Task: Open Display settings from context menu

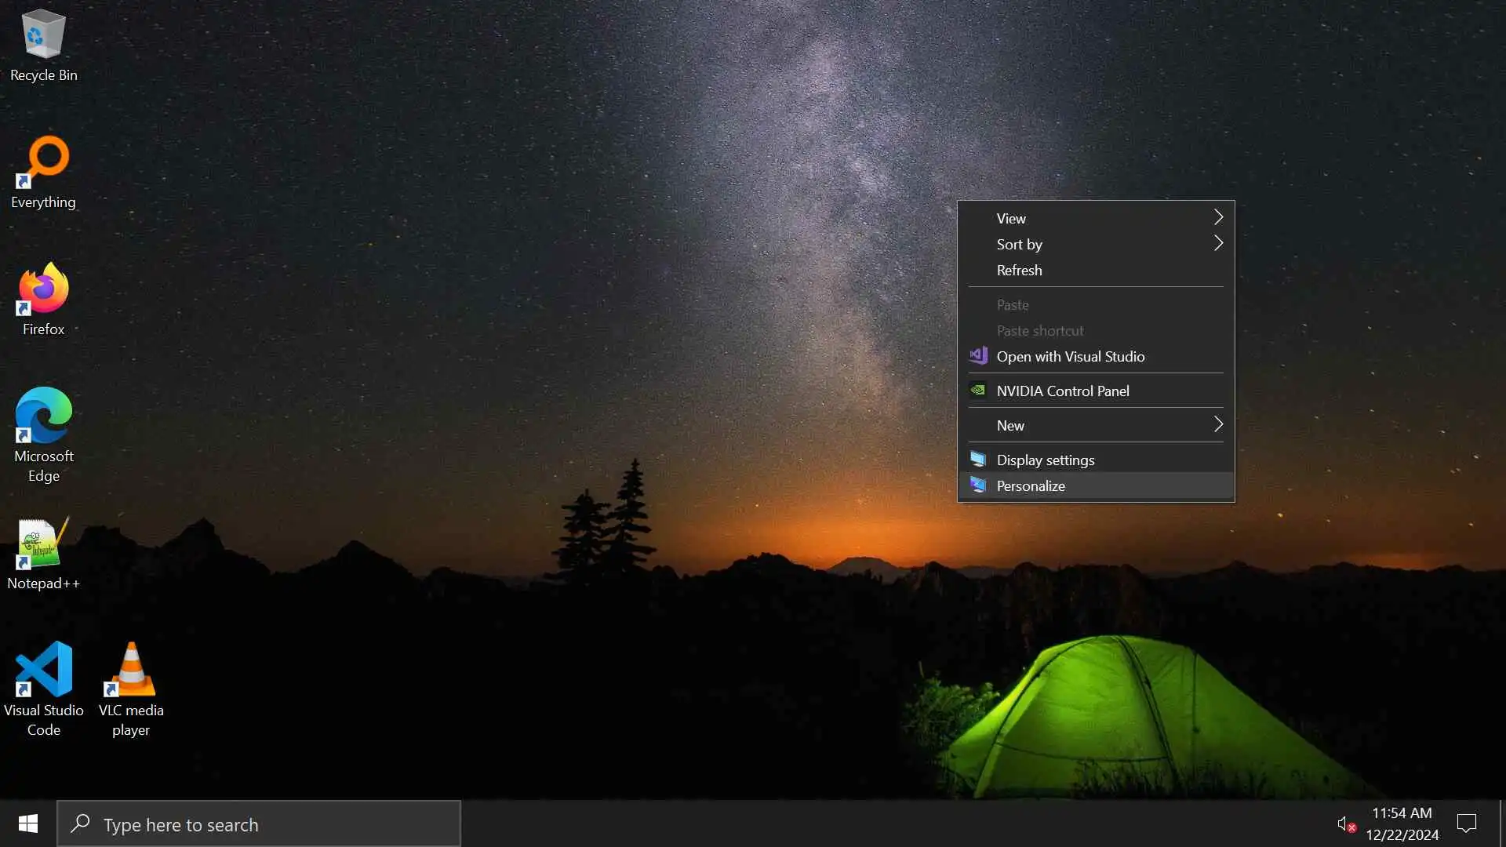Action: coord(1045,460)
